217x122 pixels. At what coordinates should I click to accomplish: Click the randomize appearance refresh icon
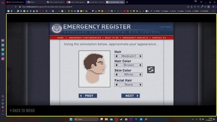(x=151, y=70)
